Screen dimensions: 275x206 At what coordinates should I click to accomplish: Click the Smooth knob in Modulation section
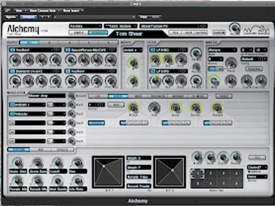(x=71, y=96)
